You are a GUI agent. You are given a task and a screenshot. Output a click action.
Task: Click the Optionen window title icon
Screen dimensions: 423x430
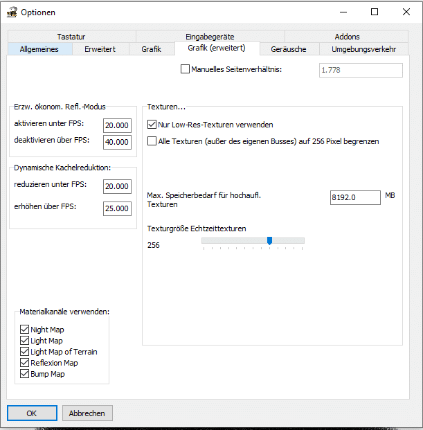click(x=12, y=12)
